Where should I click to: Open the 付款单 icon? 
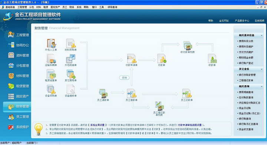click(x=162, y=59)
